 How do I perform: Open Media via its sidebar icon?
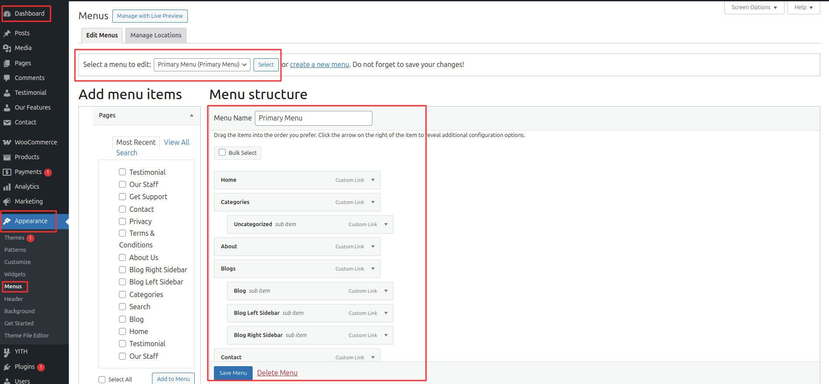pyautogui.click(x=7, y=48)
